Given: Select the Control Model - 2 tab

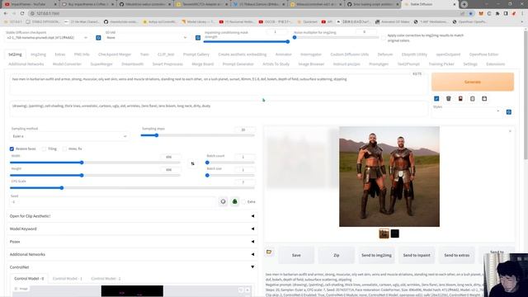Looking at the screenshot, I should [x=106, y=279].
